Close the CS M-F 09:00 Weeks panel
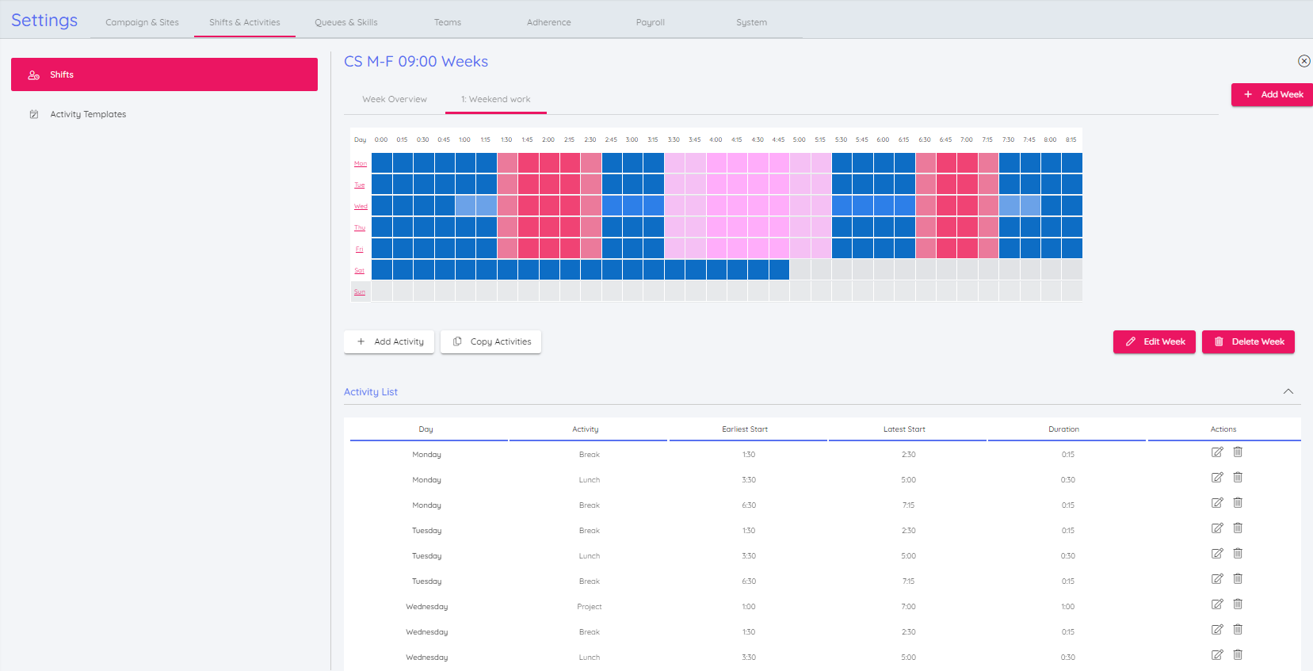Image resolution: width=1313 pixels, height=671 pixels. tap(1303, 61)
